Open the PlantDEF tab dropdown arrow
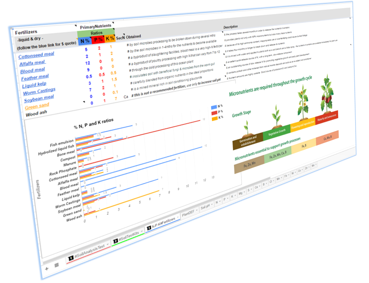This screenshot has height=283, width=369. 197,210
